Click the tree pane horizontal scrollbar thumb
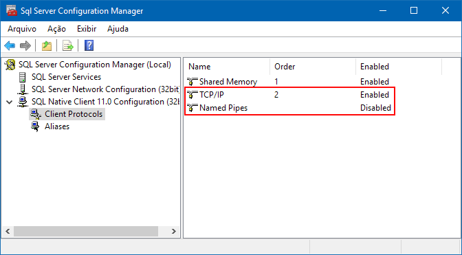462x255 pixels. tap(86, 231)
